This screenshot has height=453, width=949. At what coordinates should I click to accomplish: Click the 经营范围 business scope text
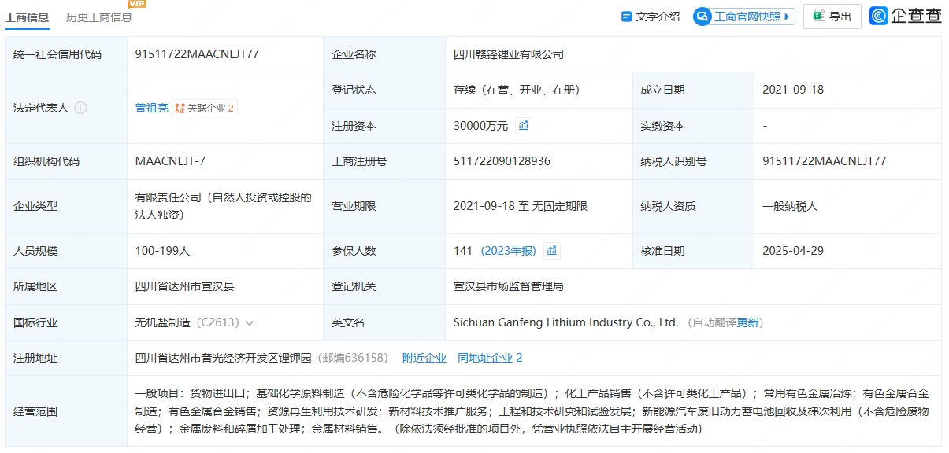click(x=532, y=411)
